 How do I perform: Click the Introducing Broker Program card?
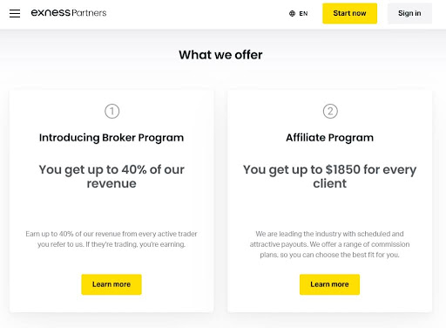(111, 202)
